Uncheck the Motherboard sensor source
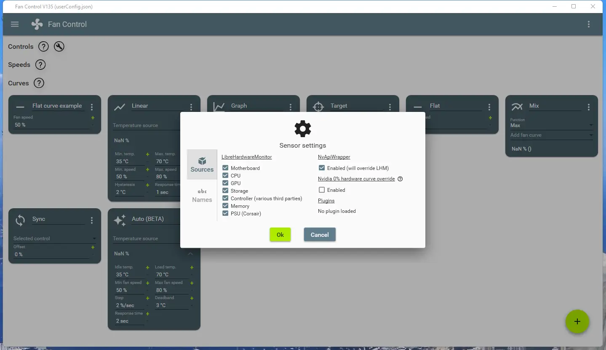Screen dimensions: 606x350 pos(225,168)
